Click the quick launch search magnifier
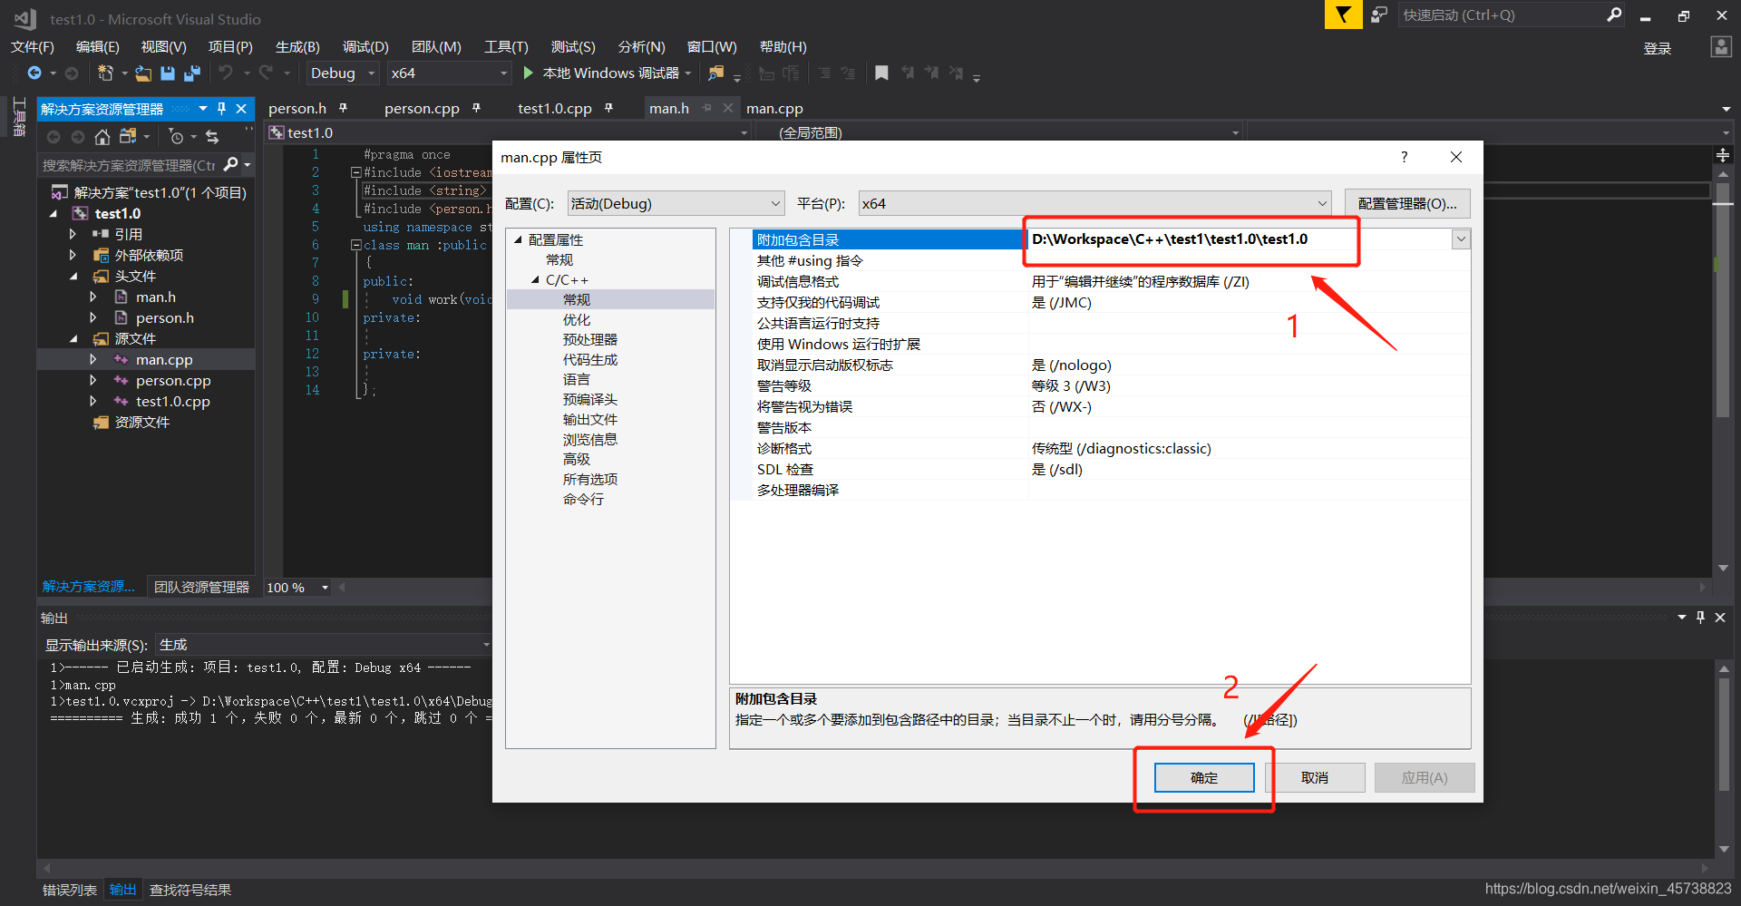Viewport: 1741px width, 906px height. (1614, 15)
